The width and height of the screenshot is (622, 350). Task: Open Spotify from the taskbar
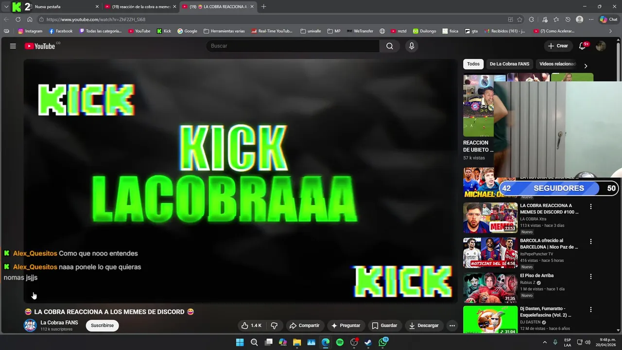(340, 342)
